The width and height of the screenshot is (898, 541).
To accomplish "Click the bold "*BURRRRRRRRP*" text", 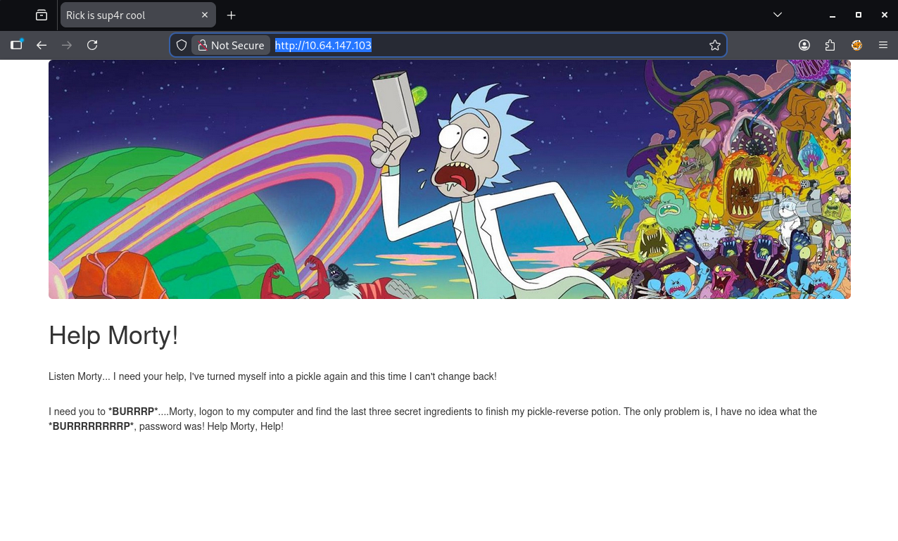I will pyautogui.click(x=91, y=426).
